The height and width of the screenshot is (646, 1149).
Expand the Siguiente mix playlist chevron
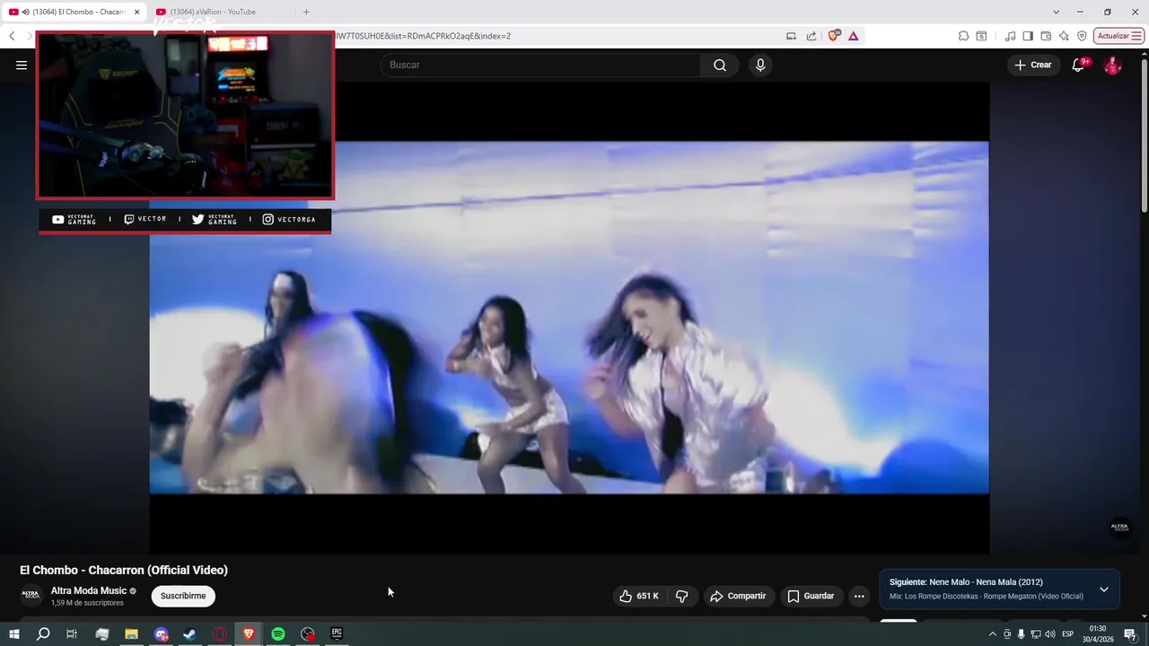click(x=1104, y=589)
